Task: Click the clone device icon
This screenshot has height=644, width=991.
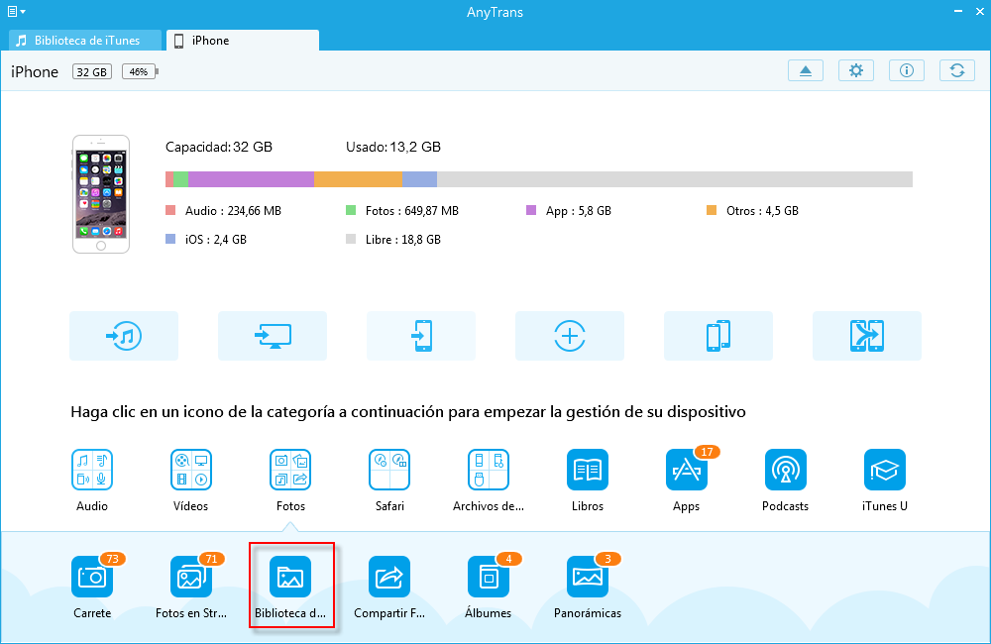Action: click(717, 336)
